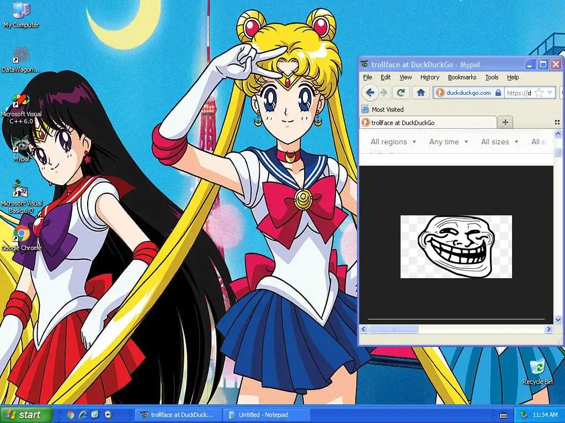Open the File menu in Mypal
The height and width of the screenshot is (423, 565).
(x=367, y=77)
